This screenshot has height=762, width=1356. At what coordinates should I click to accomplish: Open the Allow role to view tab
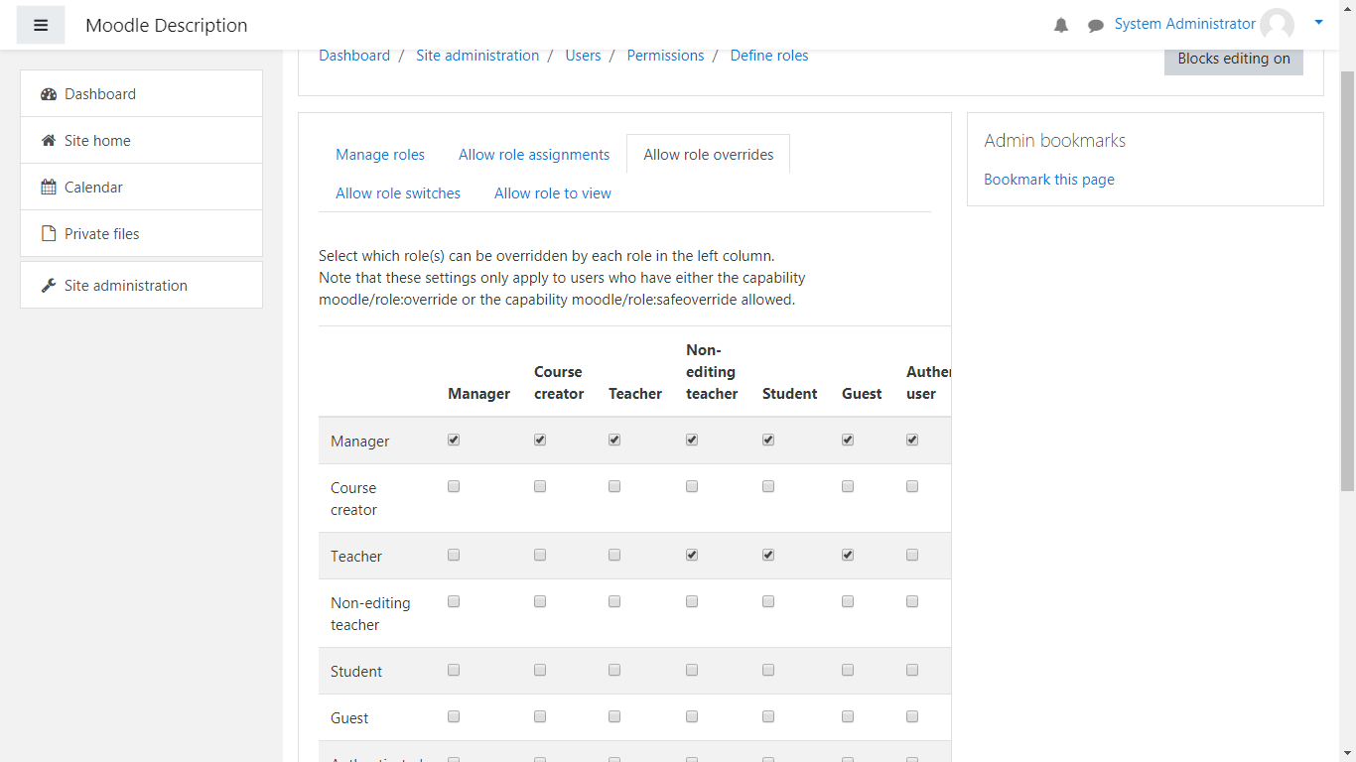click(x=553, y=193)
